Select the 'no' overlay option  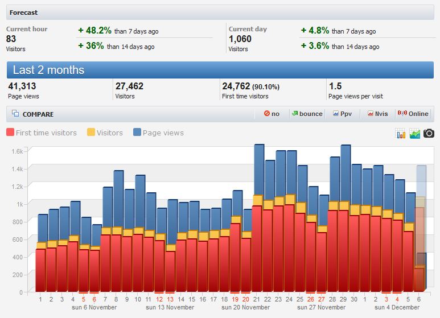click(x=272, y=114)
